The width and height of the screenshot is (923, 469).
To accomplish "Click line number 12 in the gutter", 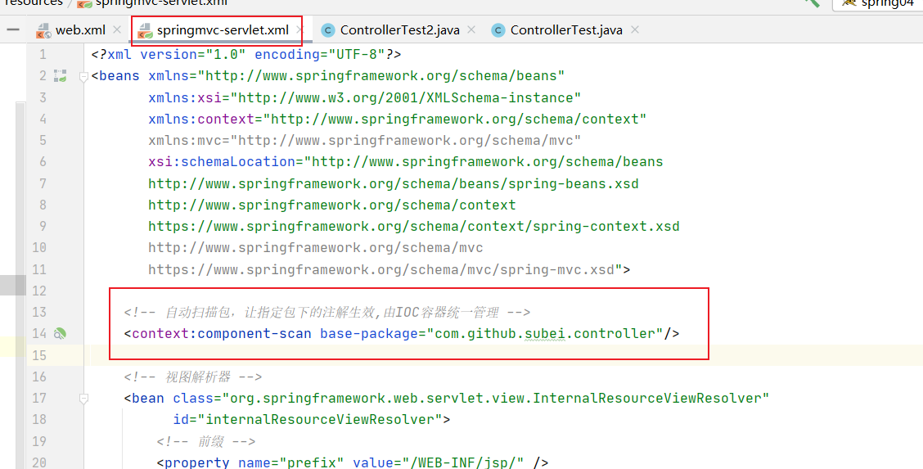I will (38, 291).
